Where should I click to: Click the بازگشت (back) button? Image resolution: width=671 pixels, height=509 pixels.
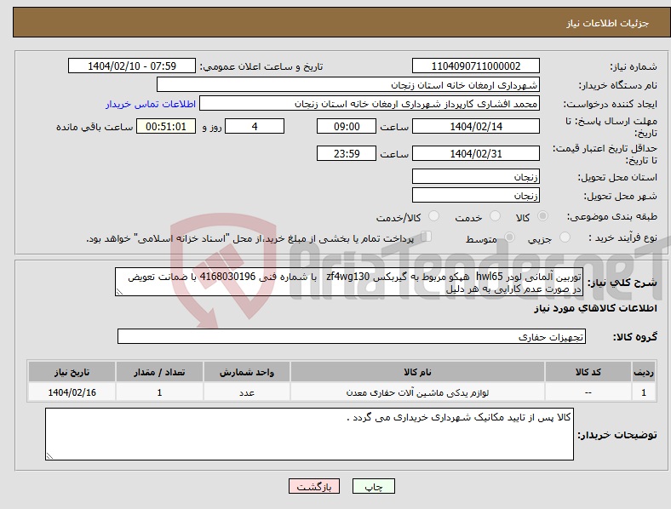[x=314, y=486]
